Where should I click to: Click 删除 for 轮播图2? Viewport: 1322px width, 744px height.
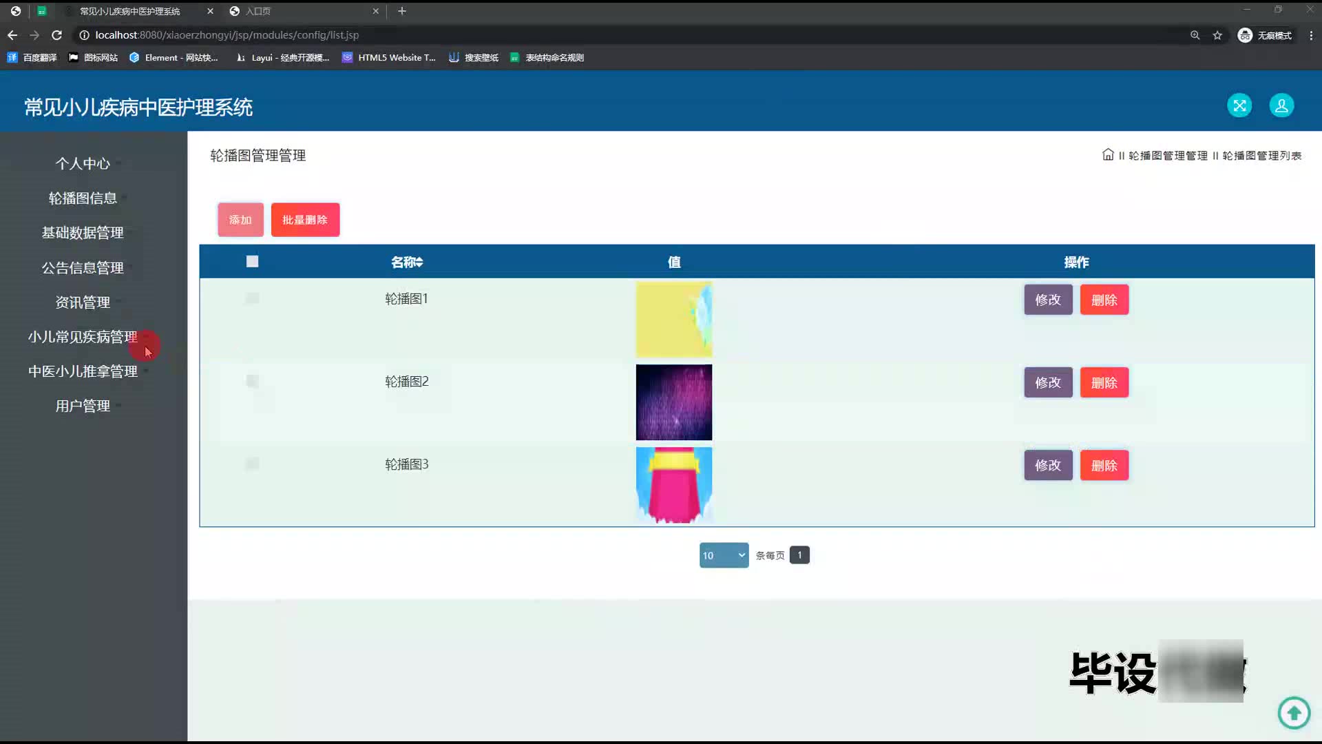1104,382
